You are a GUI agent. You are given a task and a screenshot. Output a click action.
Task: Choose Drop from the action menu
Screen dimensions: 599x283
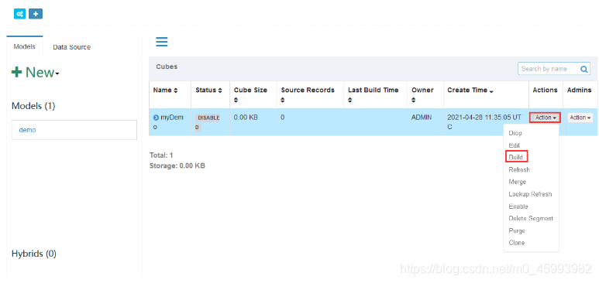[x=515, y=134]
